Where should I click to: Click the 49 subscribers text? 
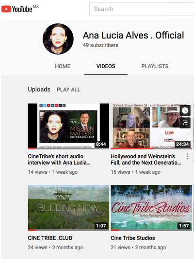[100, 45]
